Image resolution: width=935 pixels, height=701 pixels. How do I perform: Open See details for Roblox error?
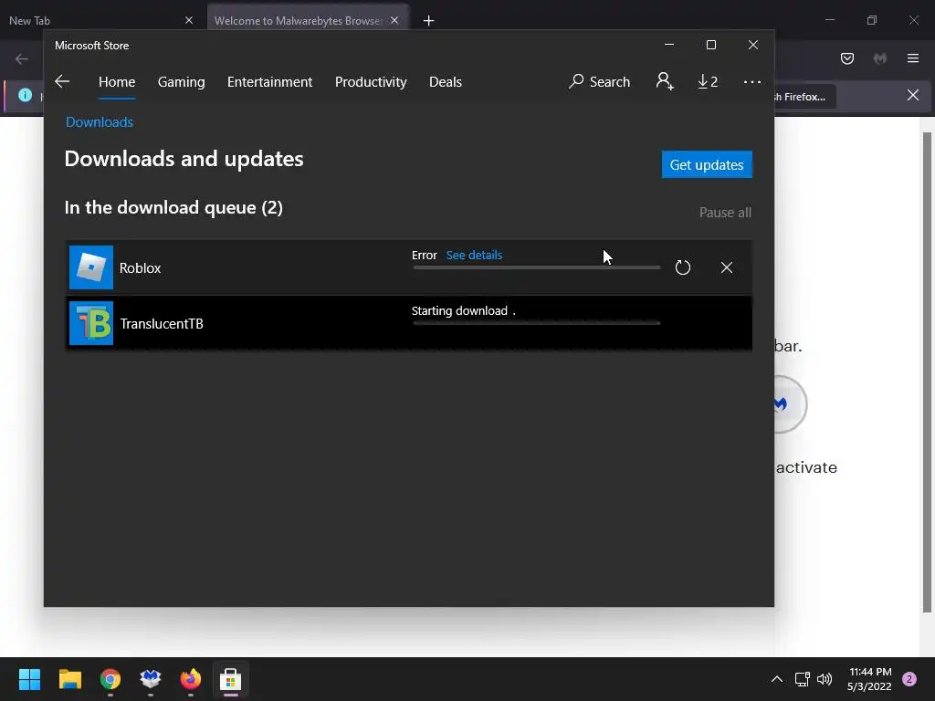point(474,256)
